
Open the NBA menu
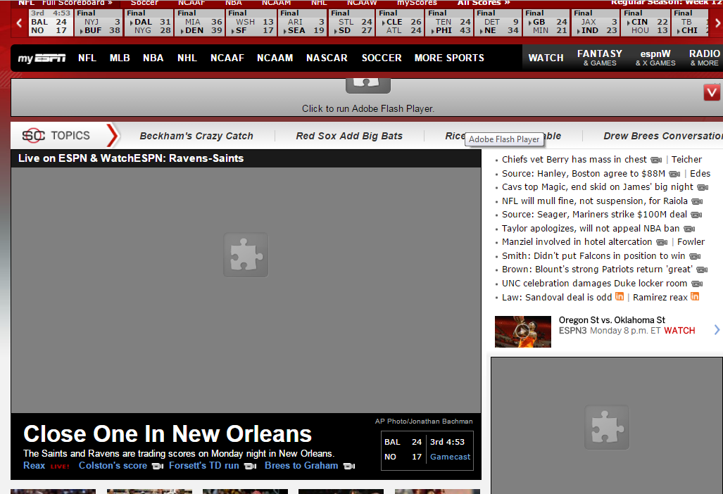point(153,58)
